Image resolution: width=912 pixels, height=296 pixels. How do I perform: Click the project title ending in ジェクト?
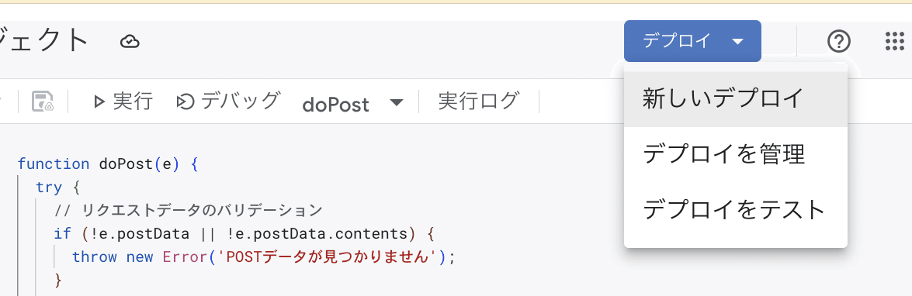click(43, 40)
